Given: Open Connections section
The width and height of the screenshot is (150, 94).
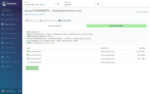Looking at the screenshot, I should tap(9, 48).
